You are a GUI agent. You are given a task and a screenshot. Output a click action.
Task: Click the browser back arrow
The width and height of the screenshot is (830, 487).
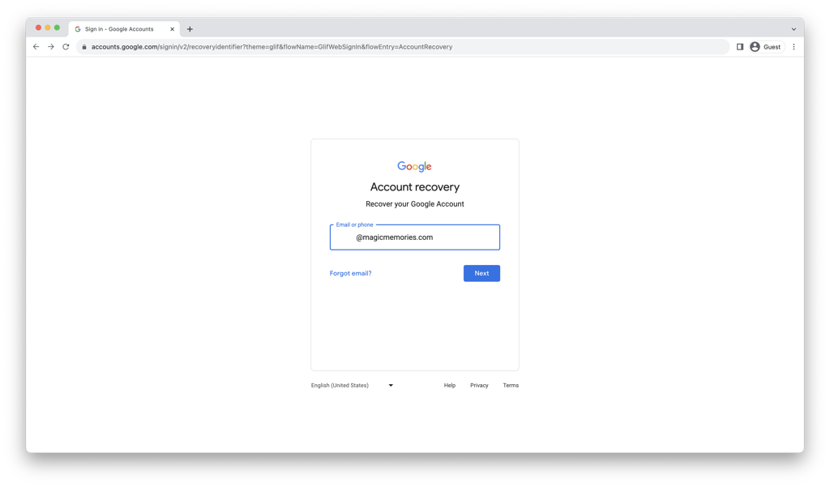pos(36,47)
